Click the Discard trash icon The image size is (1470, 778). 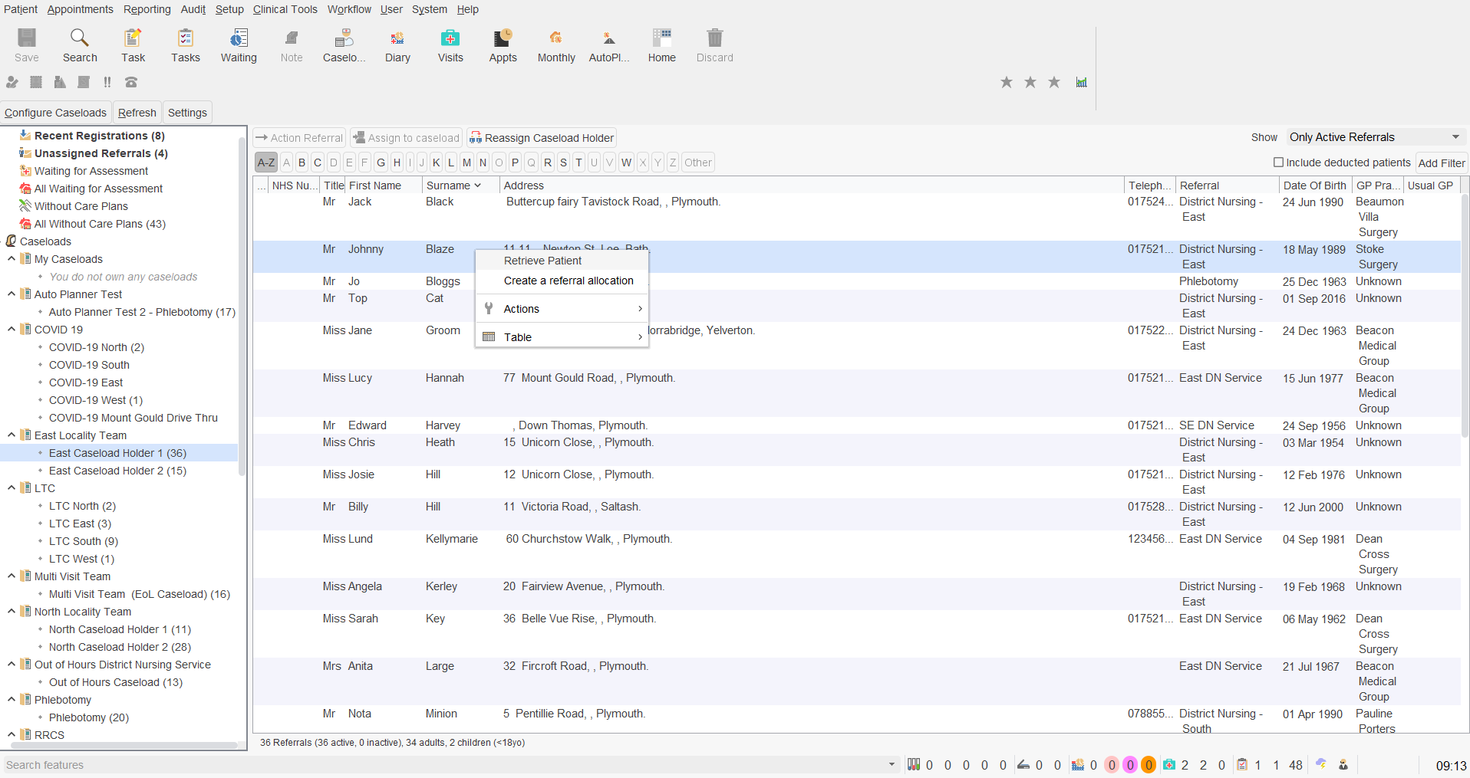(714, 45)
